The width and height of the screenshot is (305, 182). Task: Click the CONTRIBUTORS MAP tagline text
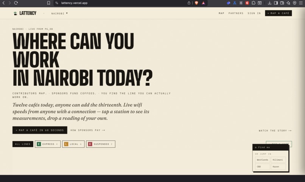[92, 95]
